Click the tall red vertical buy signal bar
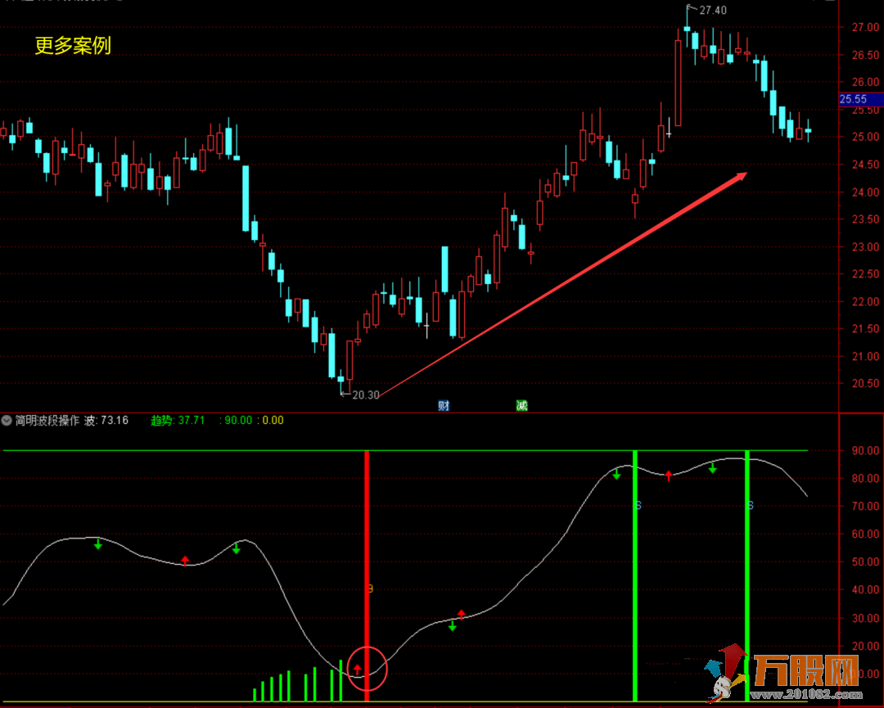The height and width of the screenshot is (708, 884). pos(367,573)
